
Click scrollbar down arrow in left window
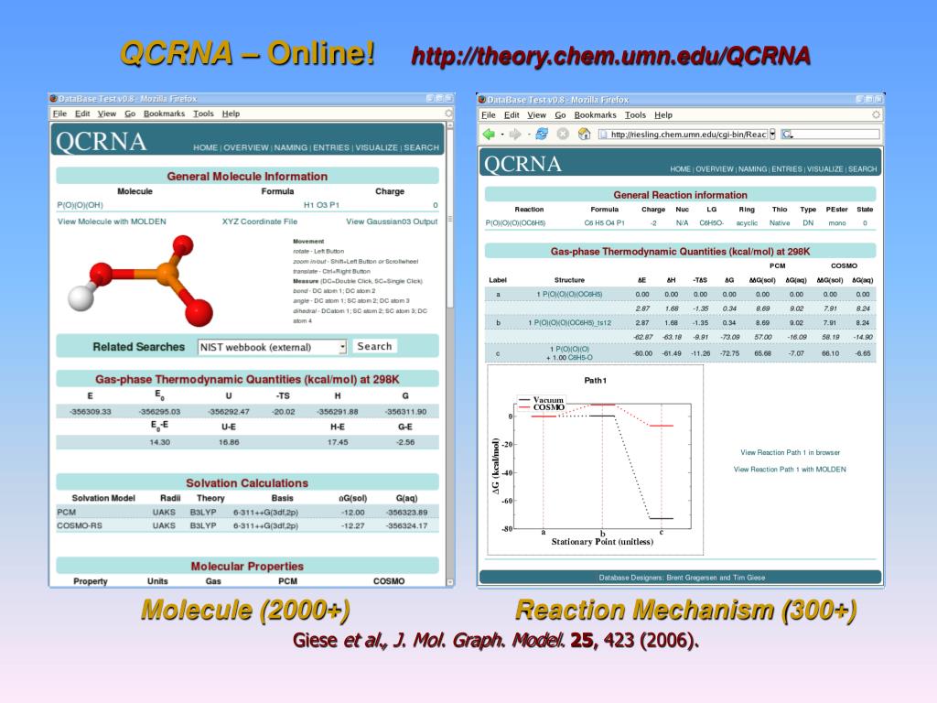click(450, 581)
